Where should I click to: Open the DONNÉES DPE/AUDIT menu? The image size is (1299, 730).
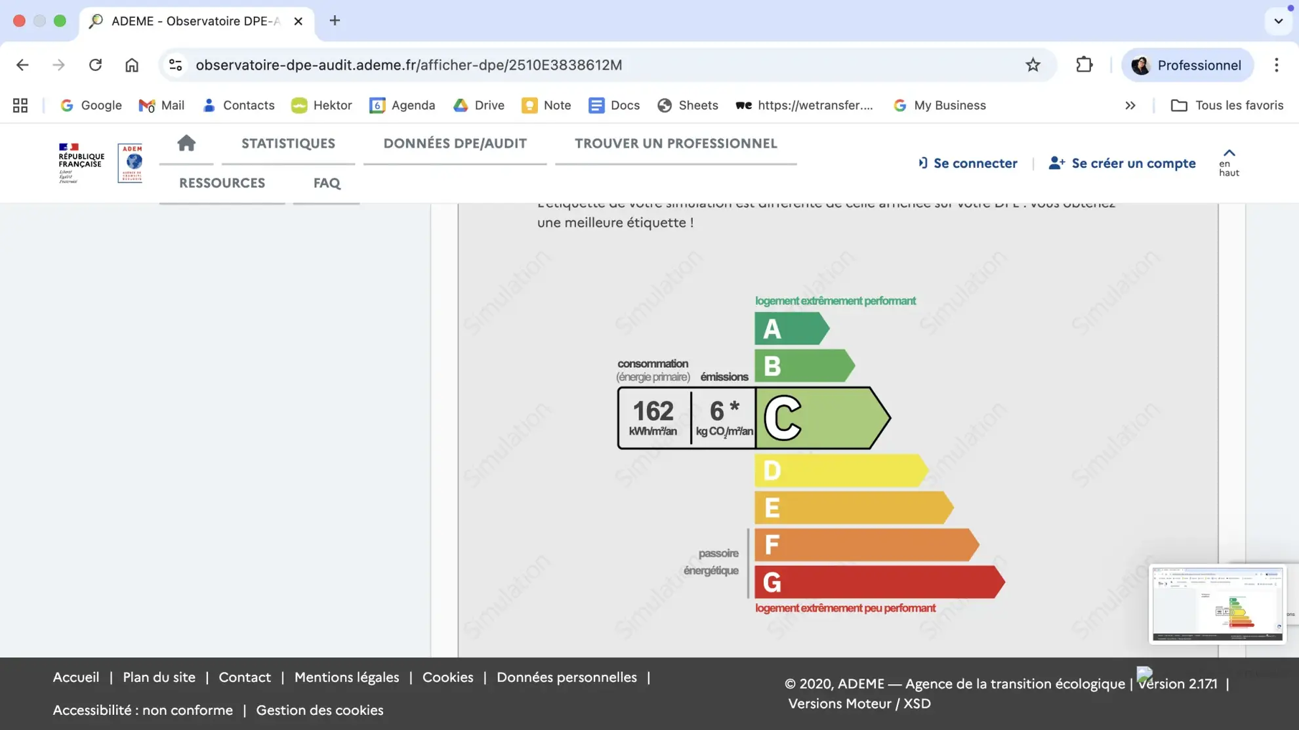(x=455, y=143)
